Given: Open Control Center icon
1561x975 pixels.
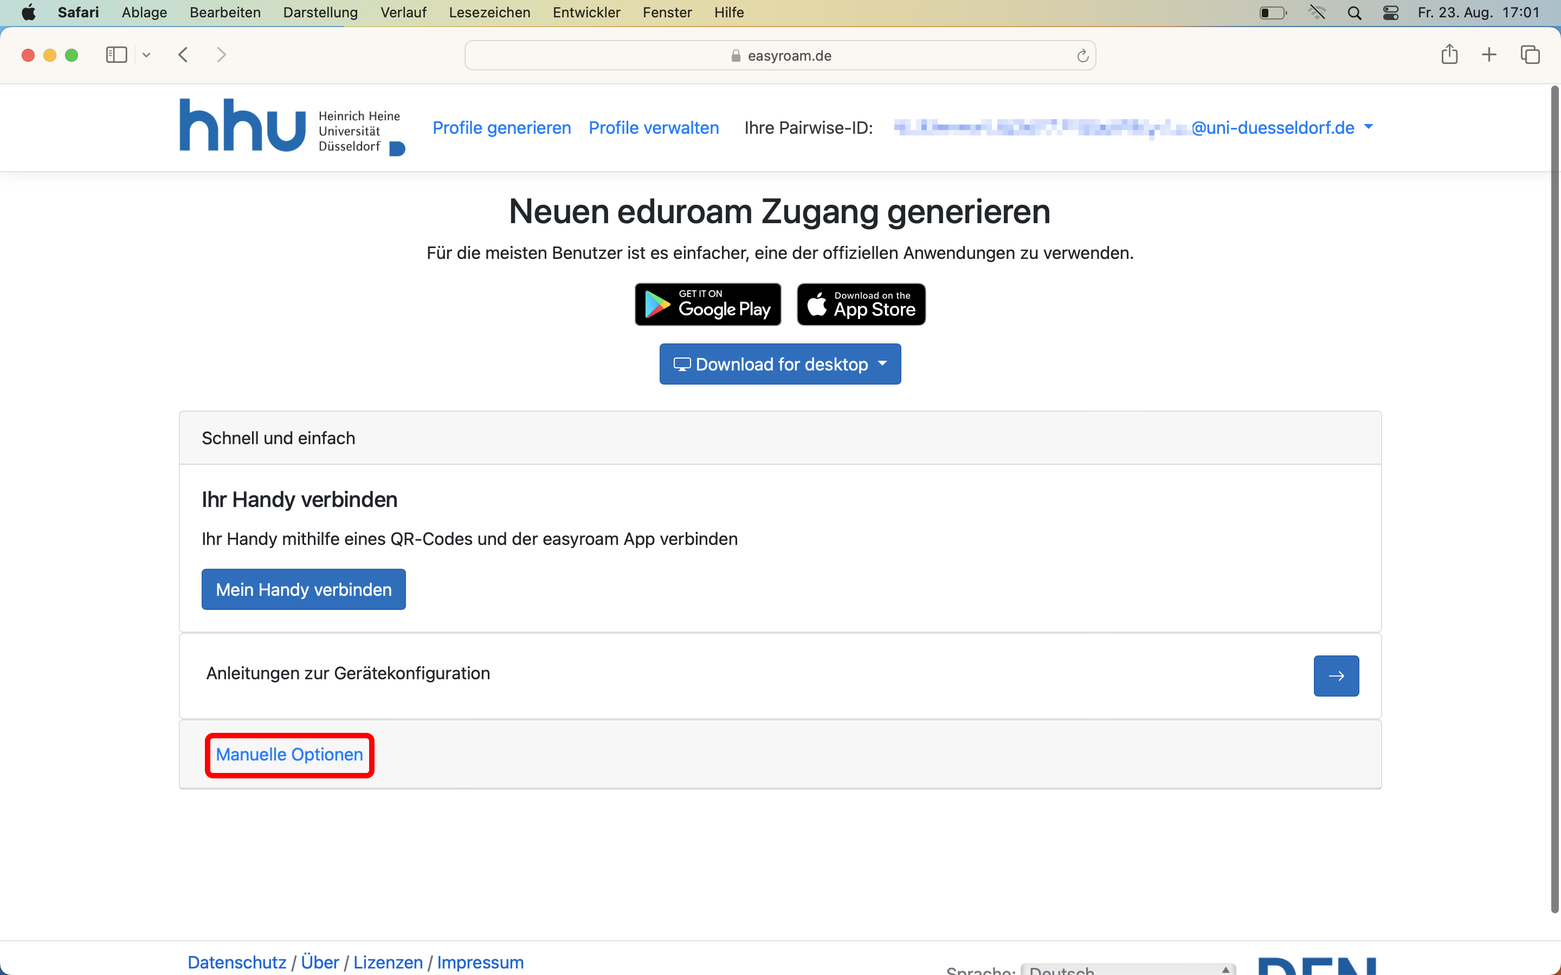Looking at the screenshot, I should [x=1390, y=12].
